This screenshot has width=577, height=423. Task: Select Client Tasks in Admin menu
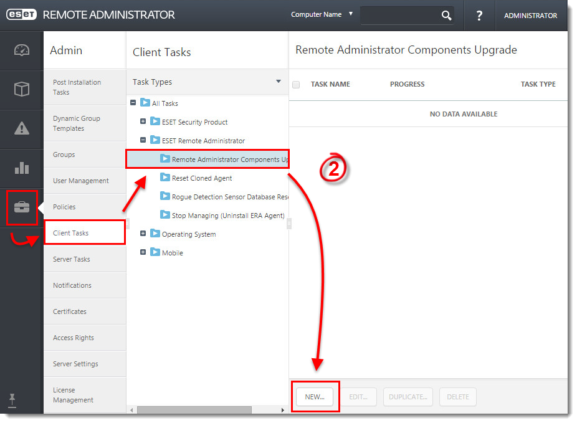[85, 233]
